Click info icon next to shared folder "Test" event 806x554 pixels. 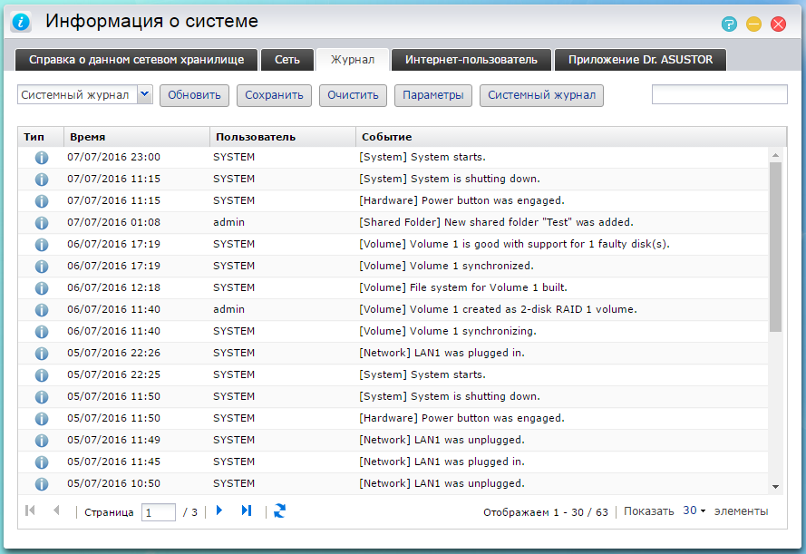click(41, 223)
